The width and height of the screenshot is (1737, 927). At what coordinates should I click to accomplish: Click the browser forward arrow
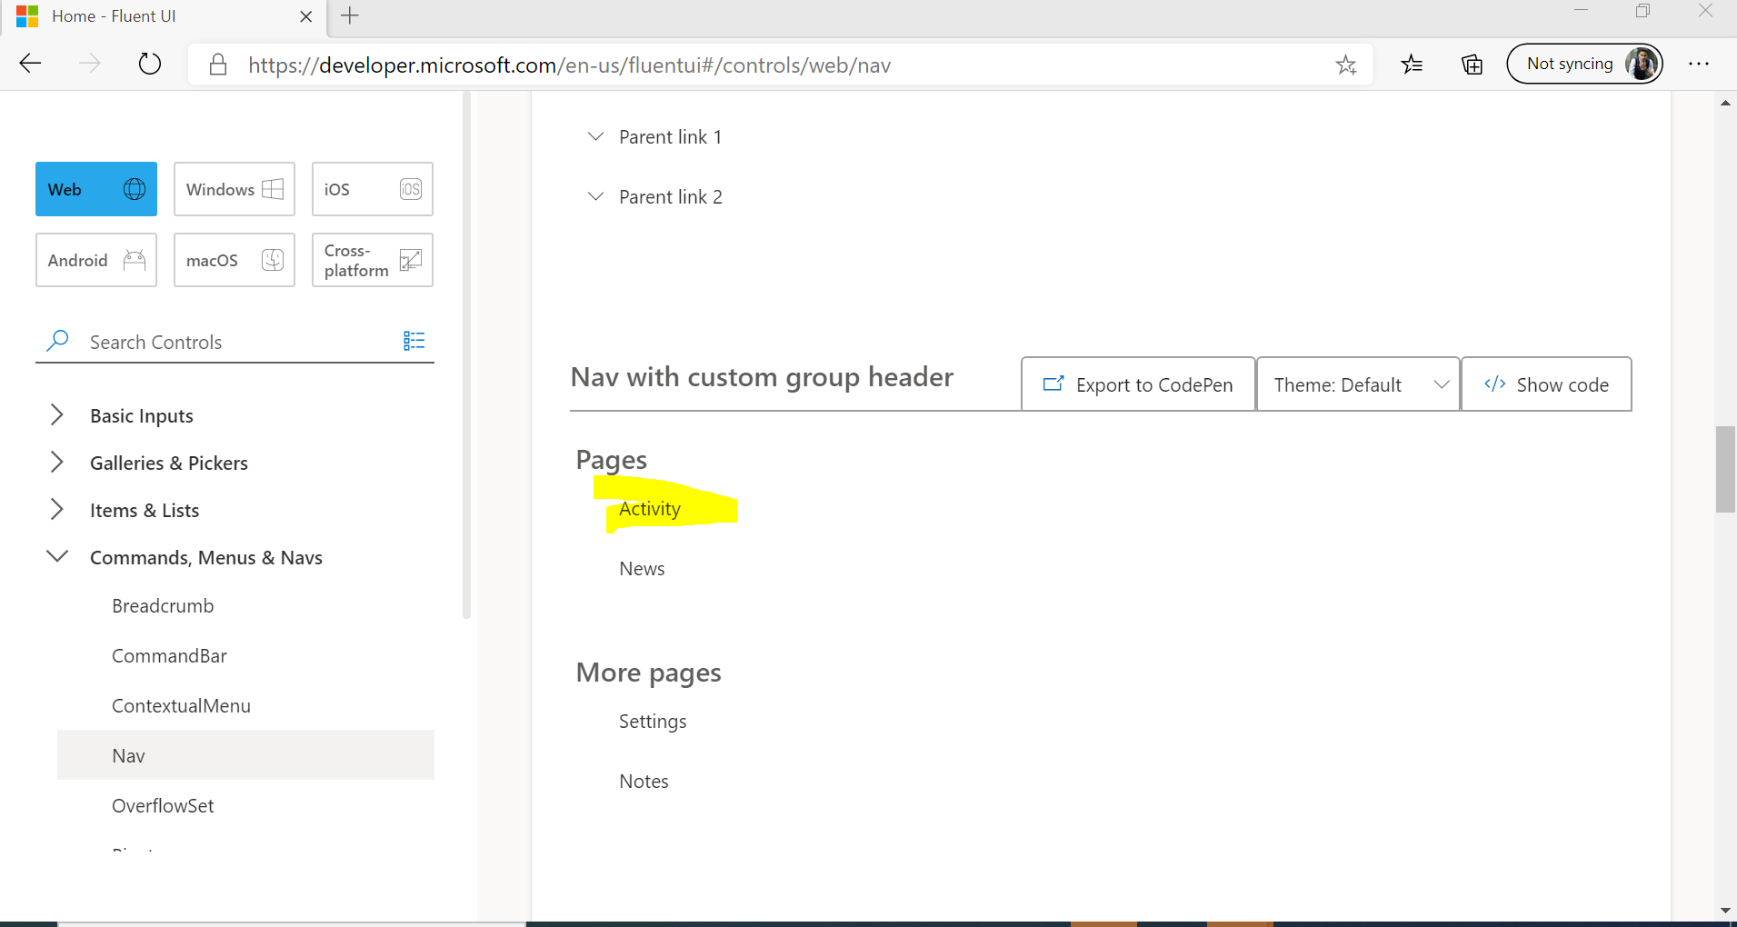(89, 64)
